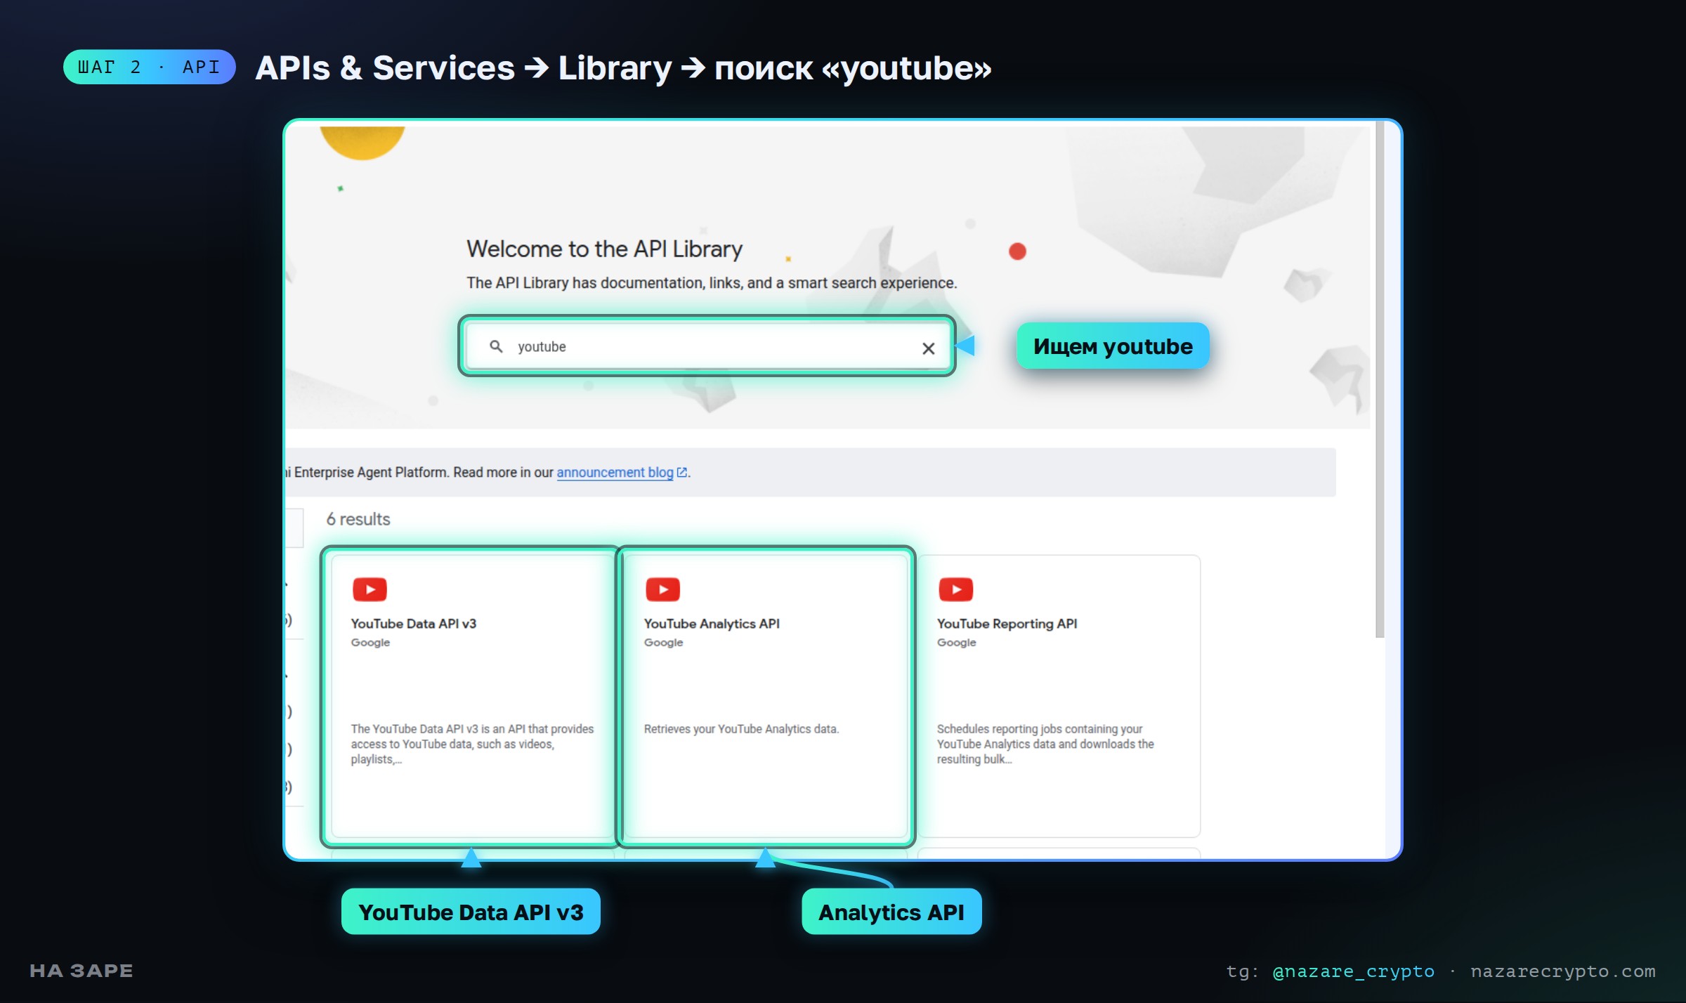
Task: Click external-link icon after announcement blog
Action: click(681, 473)
